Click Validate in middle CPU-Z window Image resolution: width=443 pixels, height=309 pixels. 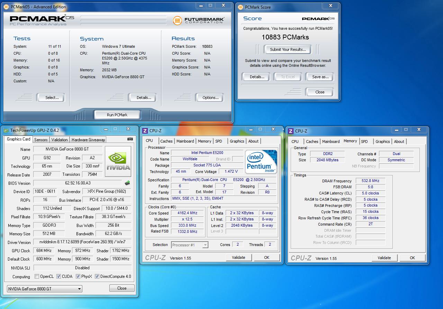[x=238, y=257]
